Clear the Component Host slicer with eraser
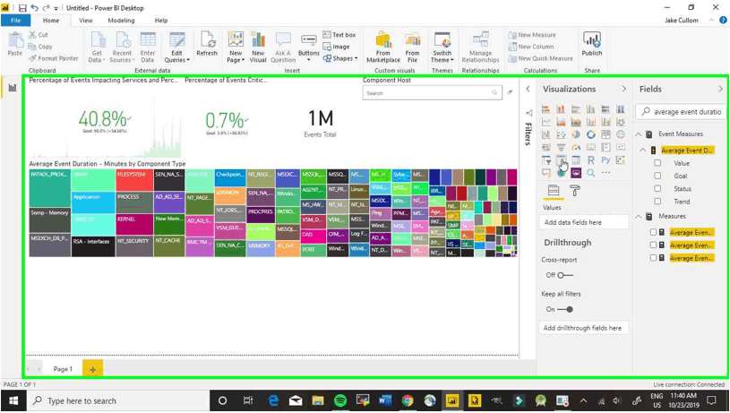 tap(511, 92)
